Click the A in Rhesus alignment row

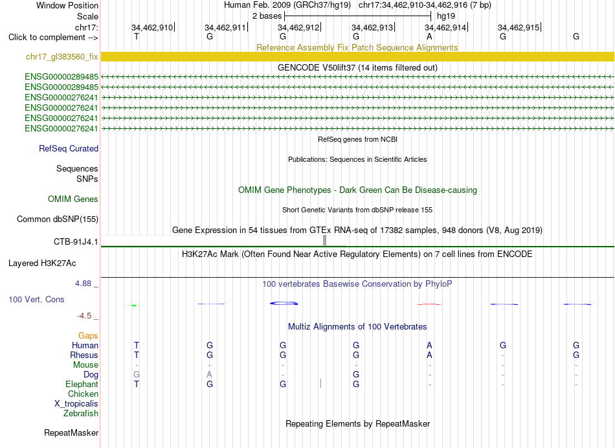click(x=429, y=355)
